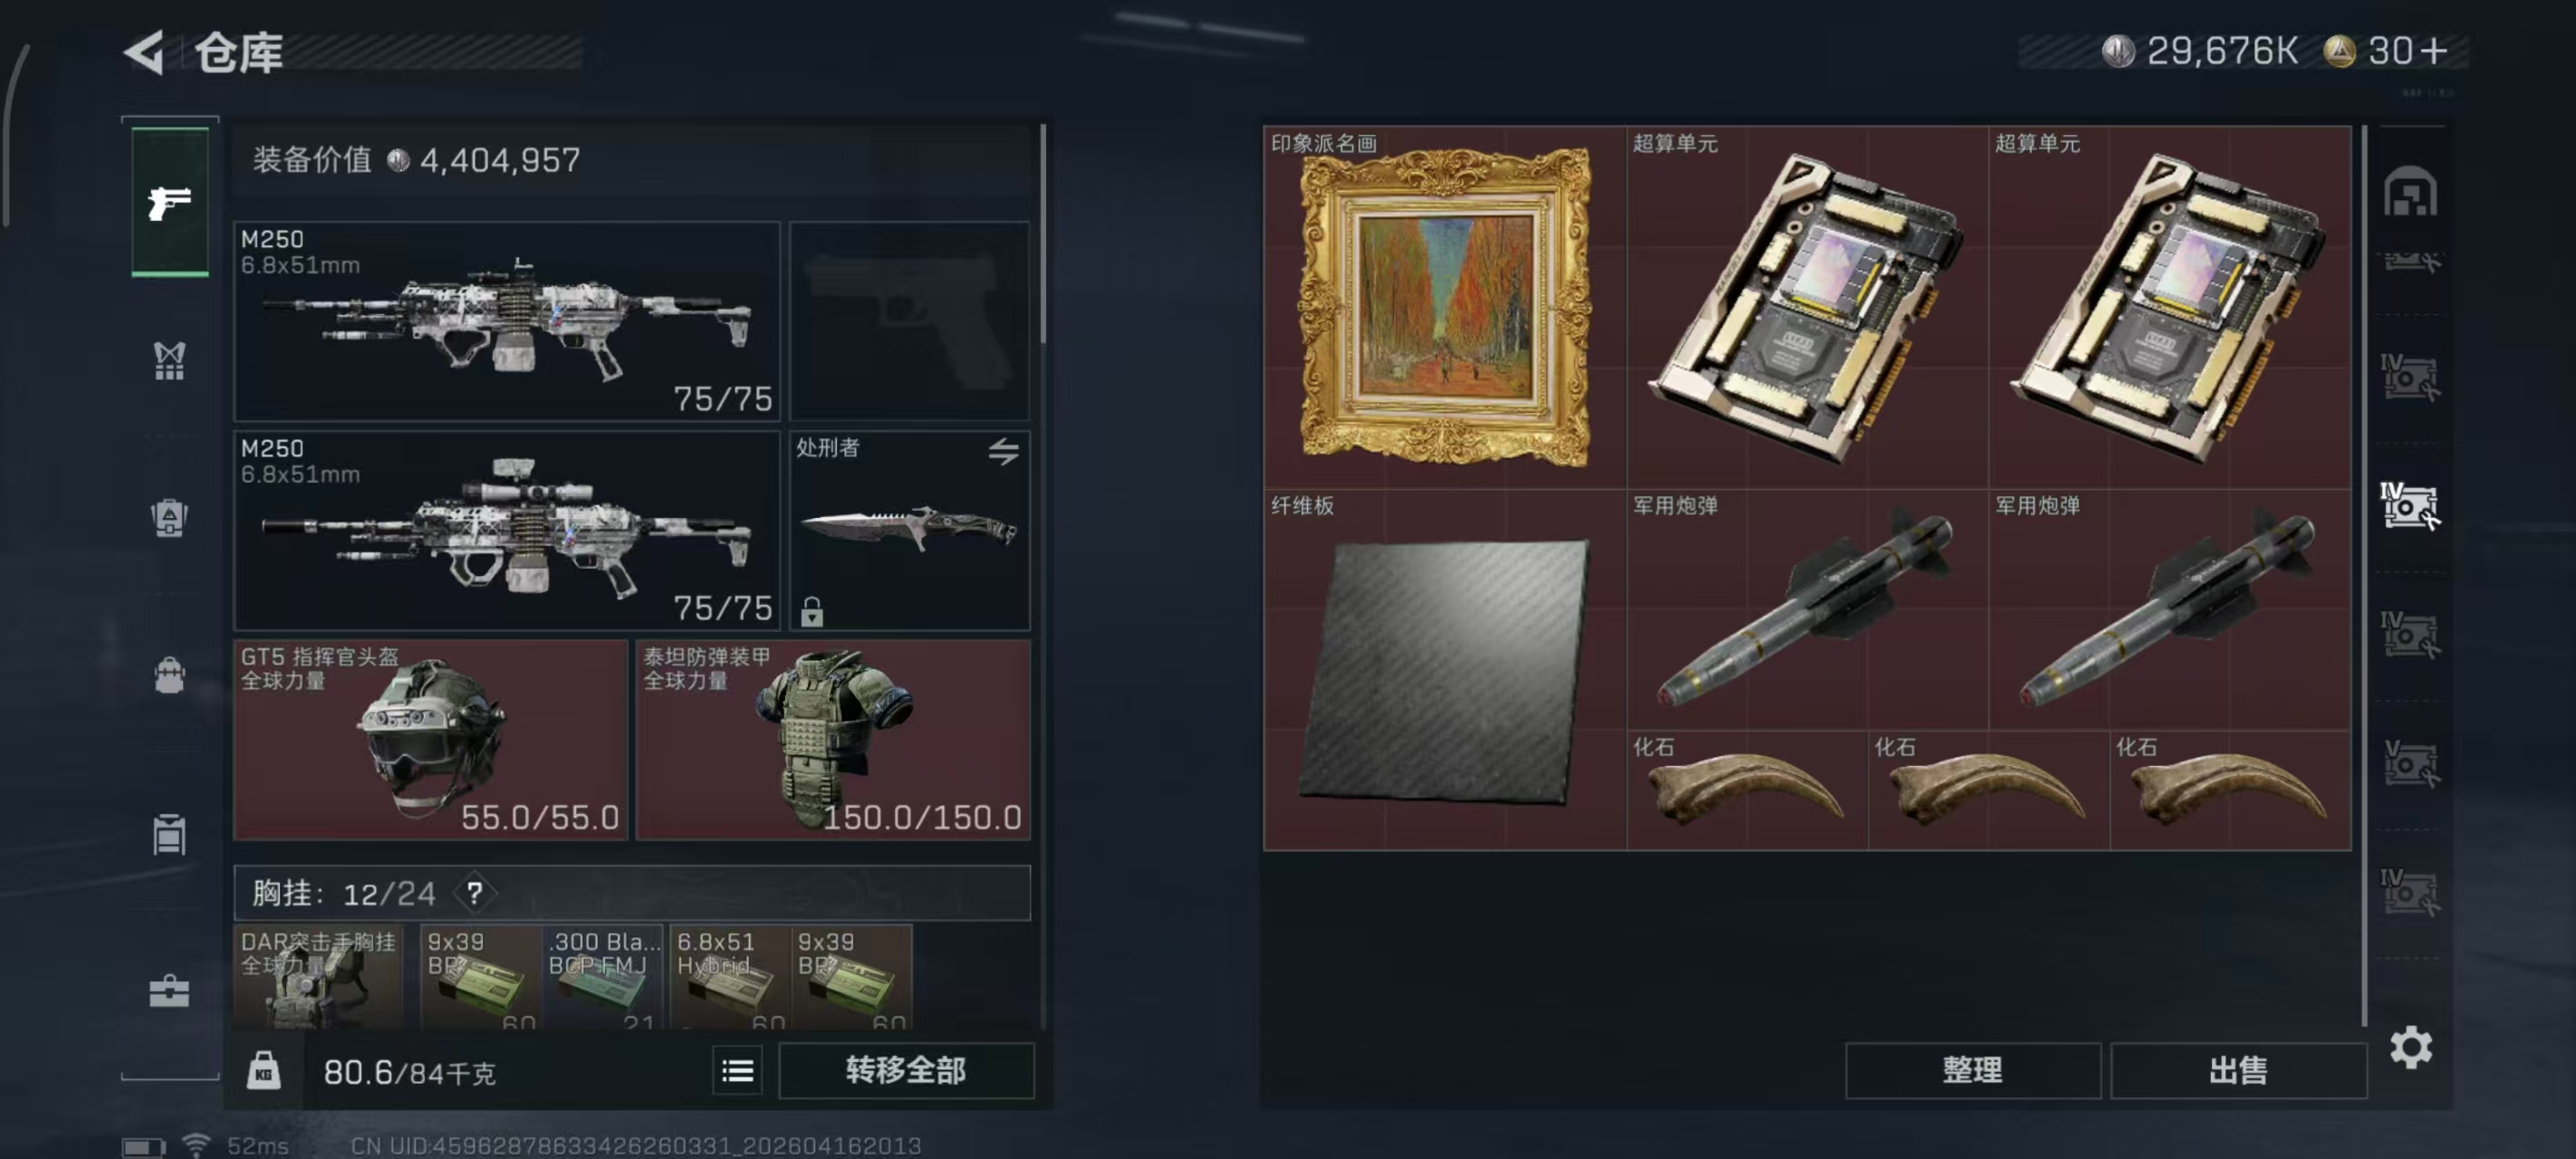
Task: Select the weapons tab with pistol icon
Action: pyautogui.click(x=170, y=202)
